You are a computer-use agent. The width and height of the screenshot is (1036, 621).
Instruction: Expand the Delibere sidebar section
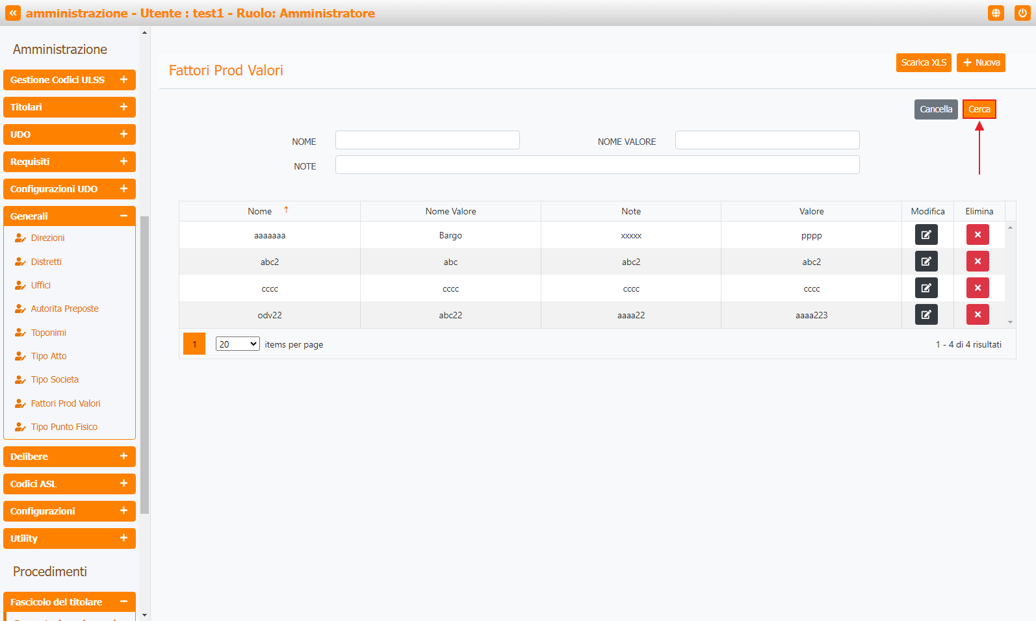point(123,457)
